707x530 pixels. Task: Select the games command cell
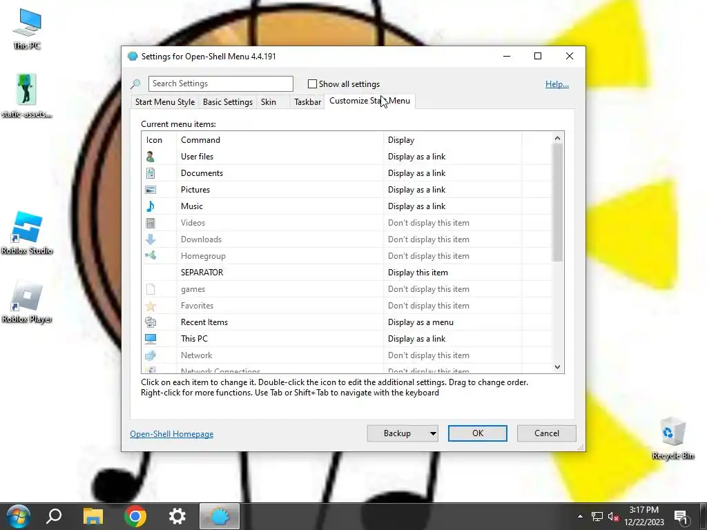pyautogui.click(x=280, y=289)
